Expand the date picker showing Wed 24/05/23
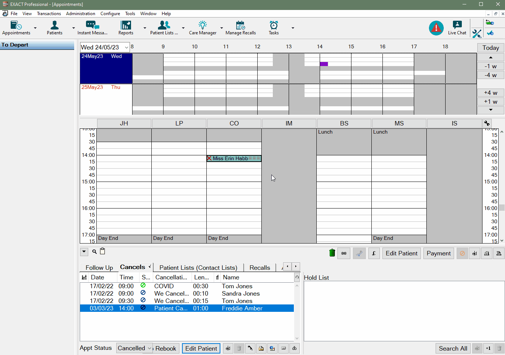Image resolution: width=505 pixels, height=355 pixels. coord(126,47)
